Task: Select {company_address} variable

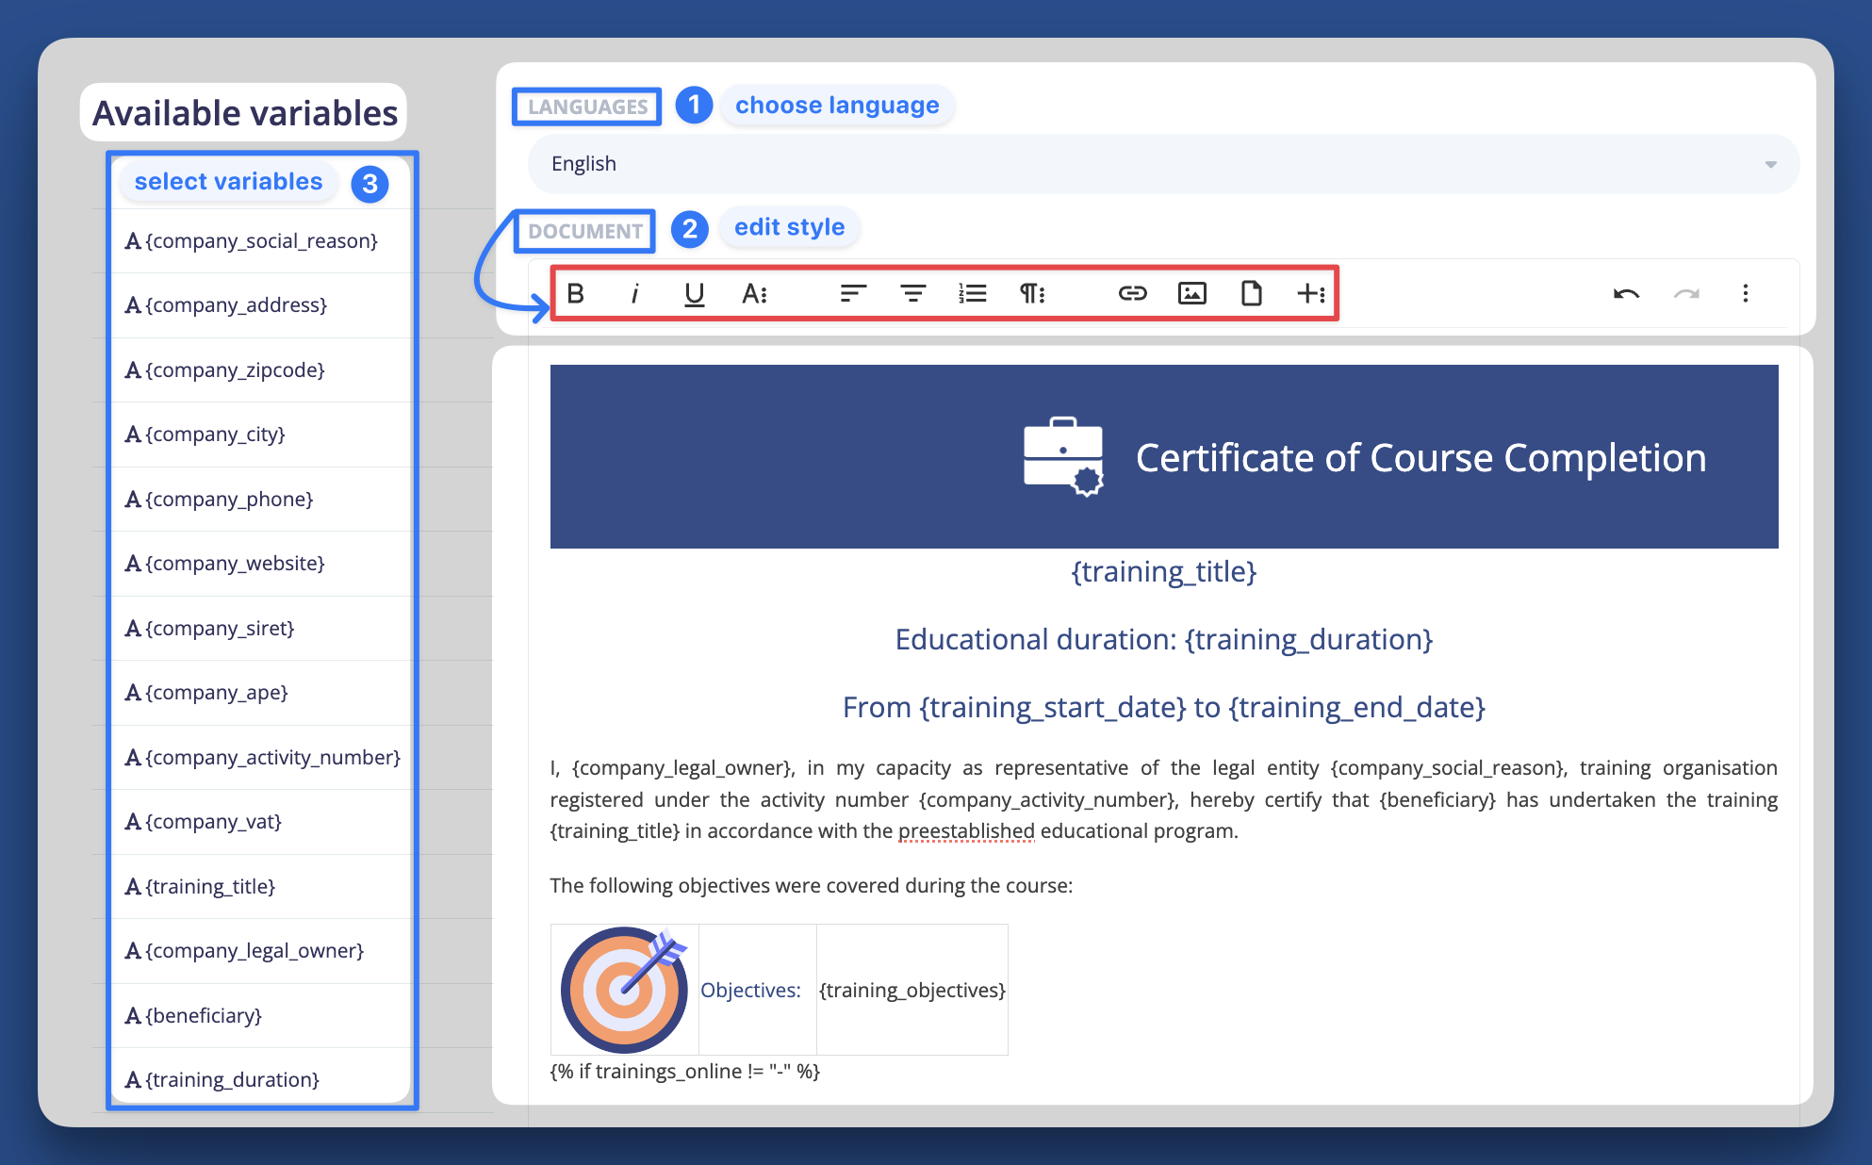Action: click(x=236, y=305)
